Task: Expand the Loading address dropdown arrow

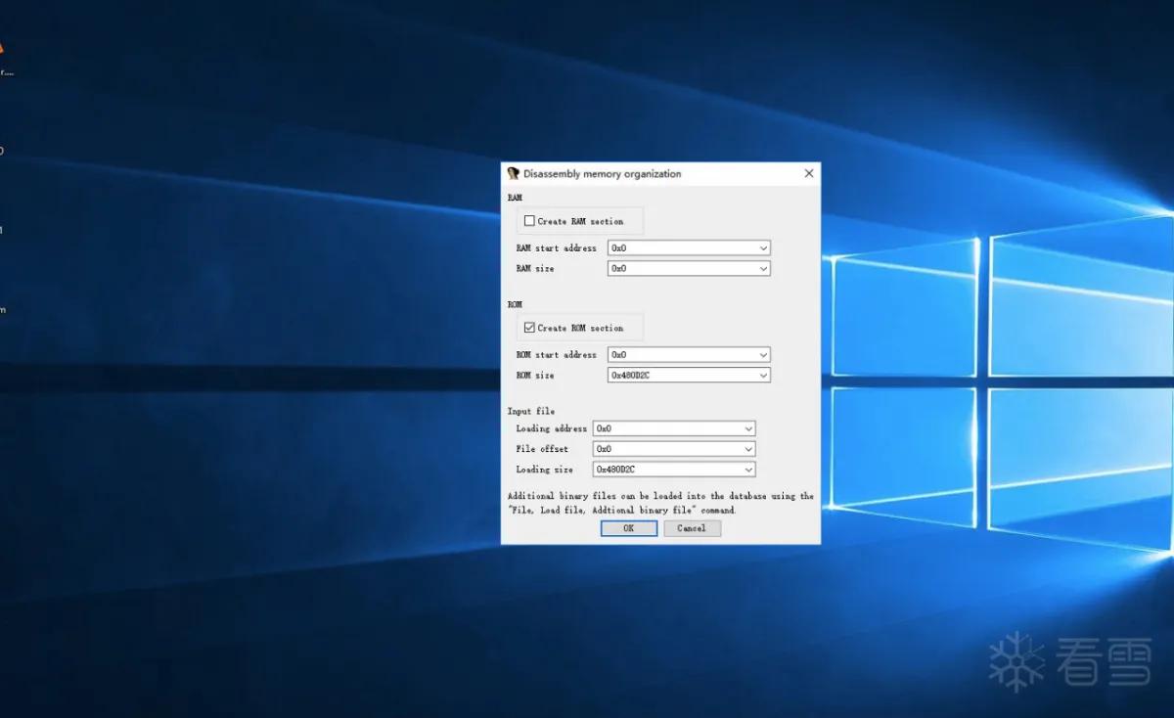Action: tap(748, 428)
